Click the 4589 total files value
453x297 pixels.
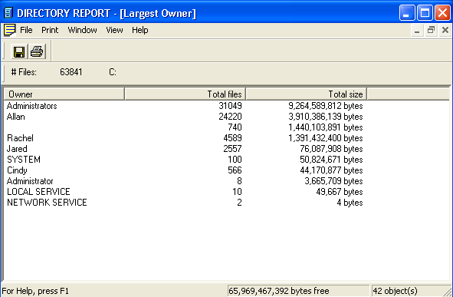(232, 138)
